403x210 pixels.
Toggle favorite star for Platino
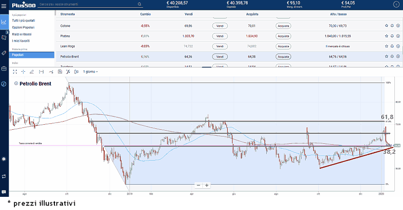pyautogui.click(x=386, y=36)
